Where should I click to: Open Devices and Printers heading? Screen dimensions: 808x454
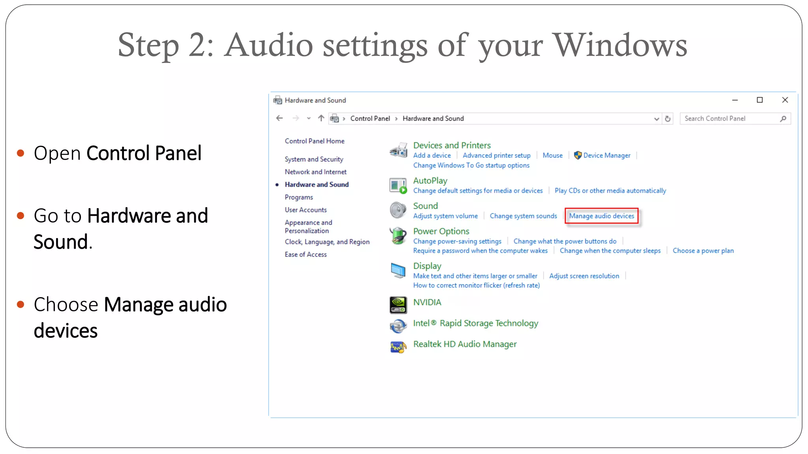coord(452,145)
